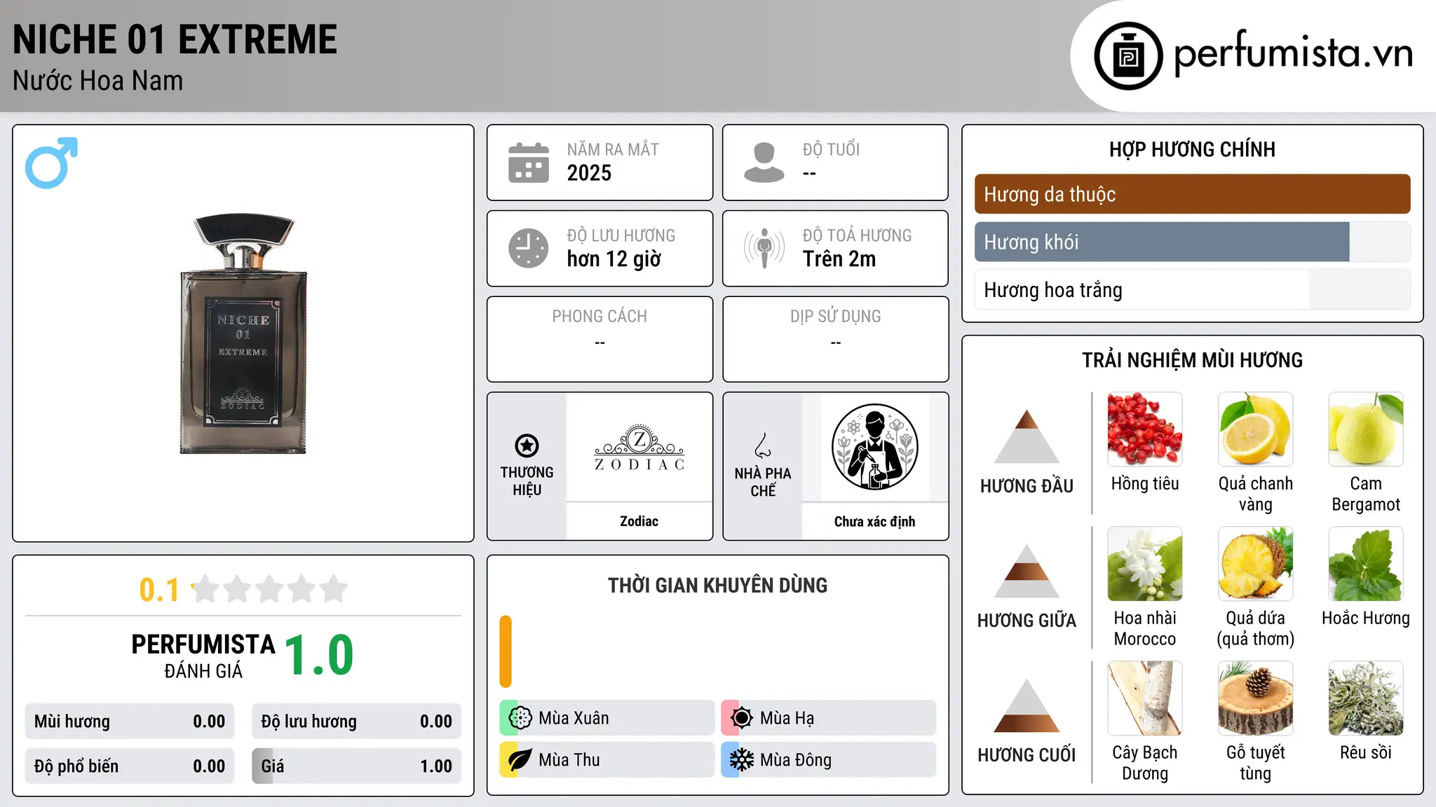Viewport: 1436px width, 807px height.
Task: Click the Trải nghiệm mùi hương heading
Action: tap(1192, 360)
